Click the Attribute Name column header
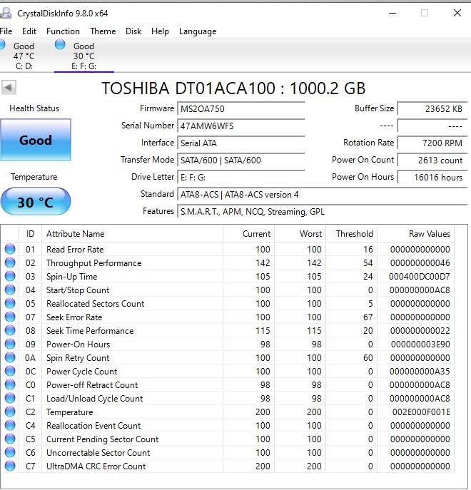The width and height of the screenshot is (471, 490). click(x=132, y=234)
